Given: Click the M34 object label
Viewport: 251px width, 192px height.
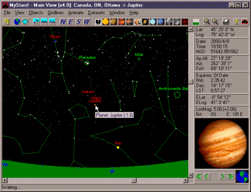Looking at the screenshot, I should point(139,55).
